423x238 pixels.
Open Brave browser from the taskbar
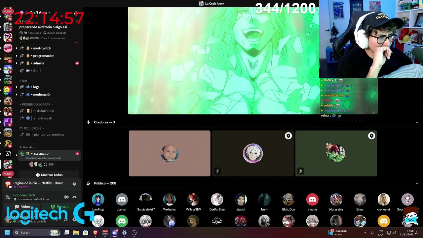96,233
